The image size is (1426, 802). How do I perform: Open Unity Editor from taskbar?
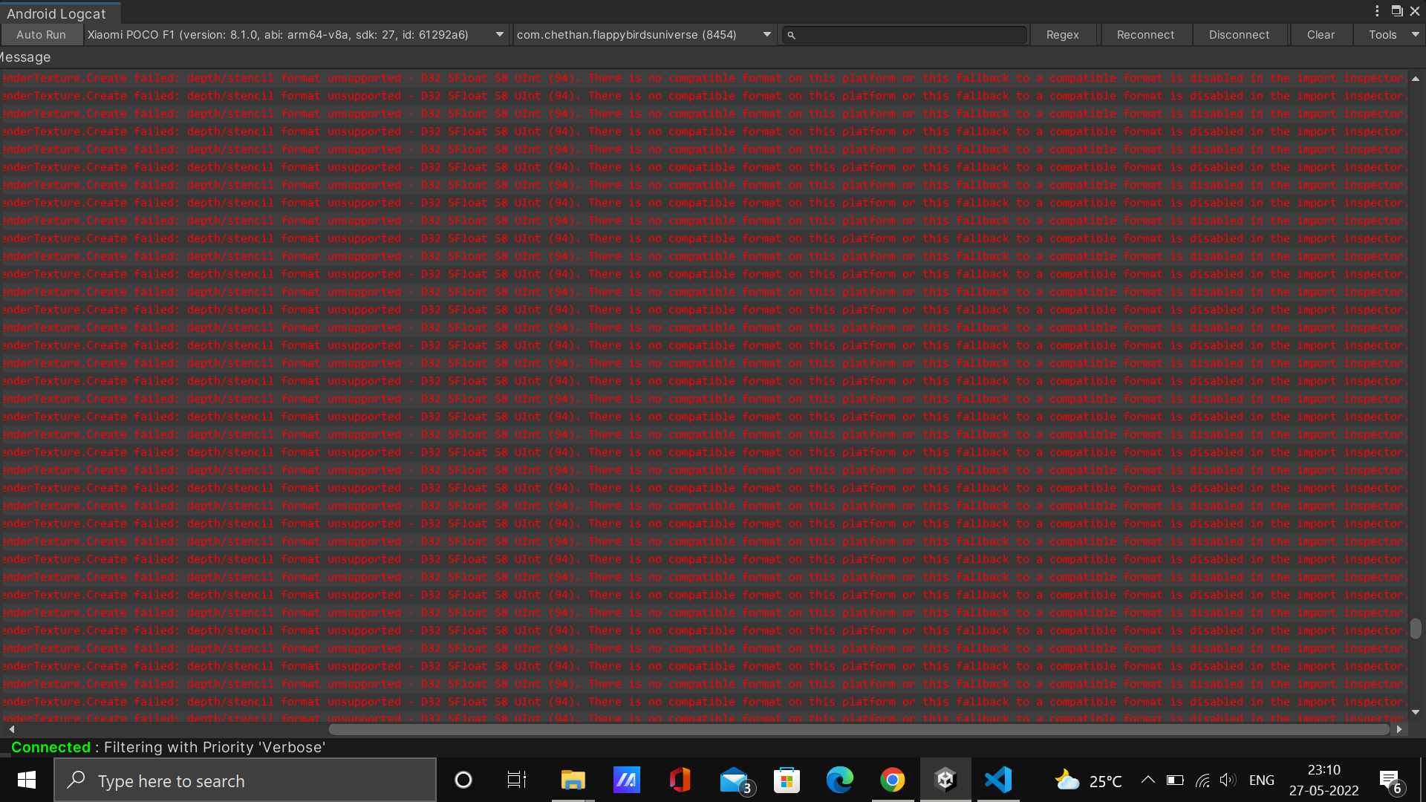pyautogui.click(x=945, y=780)
